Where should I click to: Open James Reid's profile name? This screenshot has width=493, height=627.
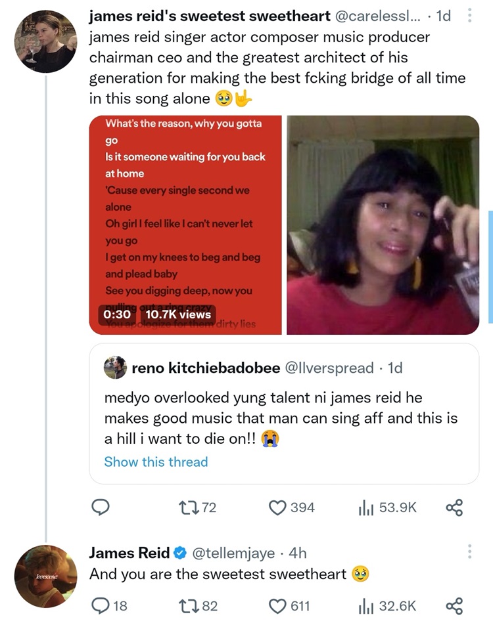pos(129,553)
